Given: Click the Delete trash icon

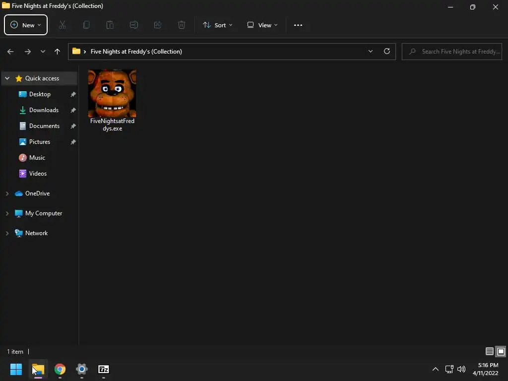Looking at the screenshot, I should coord(182,25).
